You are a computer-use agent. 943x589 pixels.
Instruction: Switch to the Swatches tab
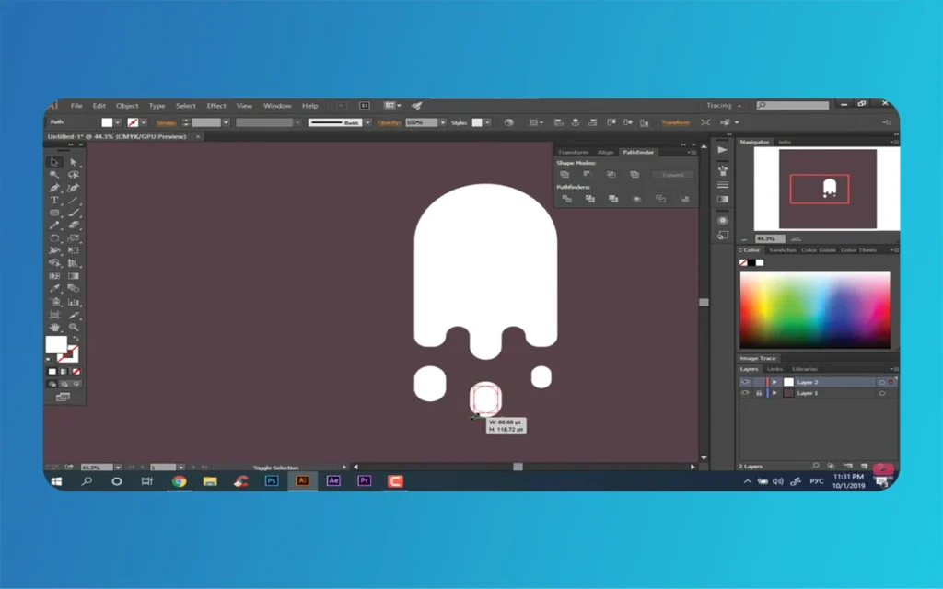pos(783,250)
